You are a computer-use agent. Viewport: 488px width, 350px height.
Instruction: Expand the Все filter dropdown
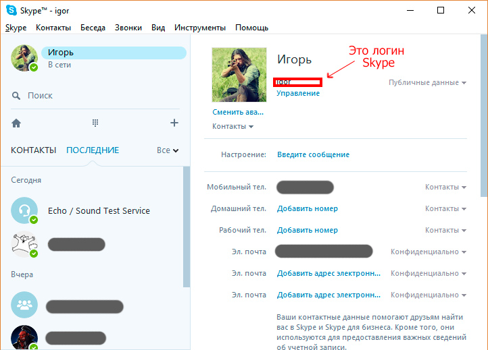168,150
